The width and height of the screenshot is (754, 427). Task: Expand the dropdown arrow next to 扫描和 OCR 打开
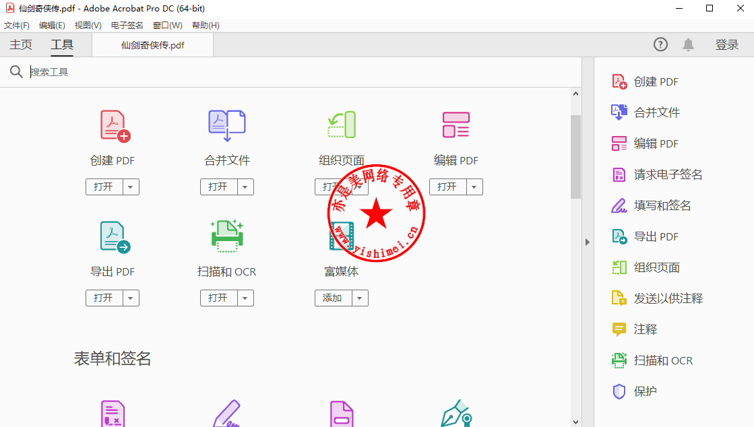245,298
